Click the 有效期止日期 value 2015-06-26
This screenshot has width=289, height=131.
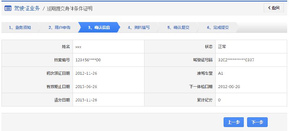click(86, 87)
